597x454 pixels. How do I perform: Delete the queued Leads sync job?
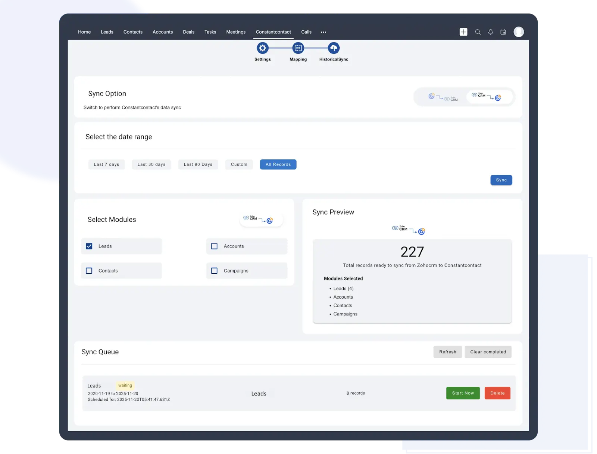click(x=497, y=393)
